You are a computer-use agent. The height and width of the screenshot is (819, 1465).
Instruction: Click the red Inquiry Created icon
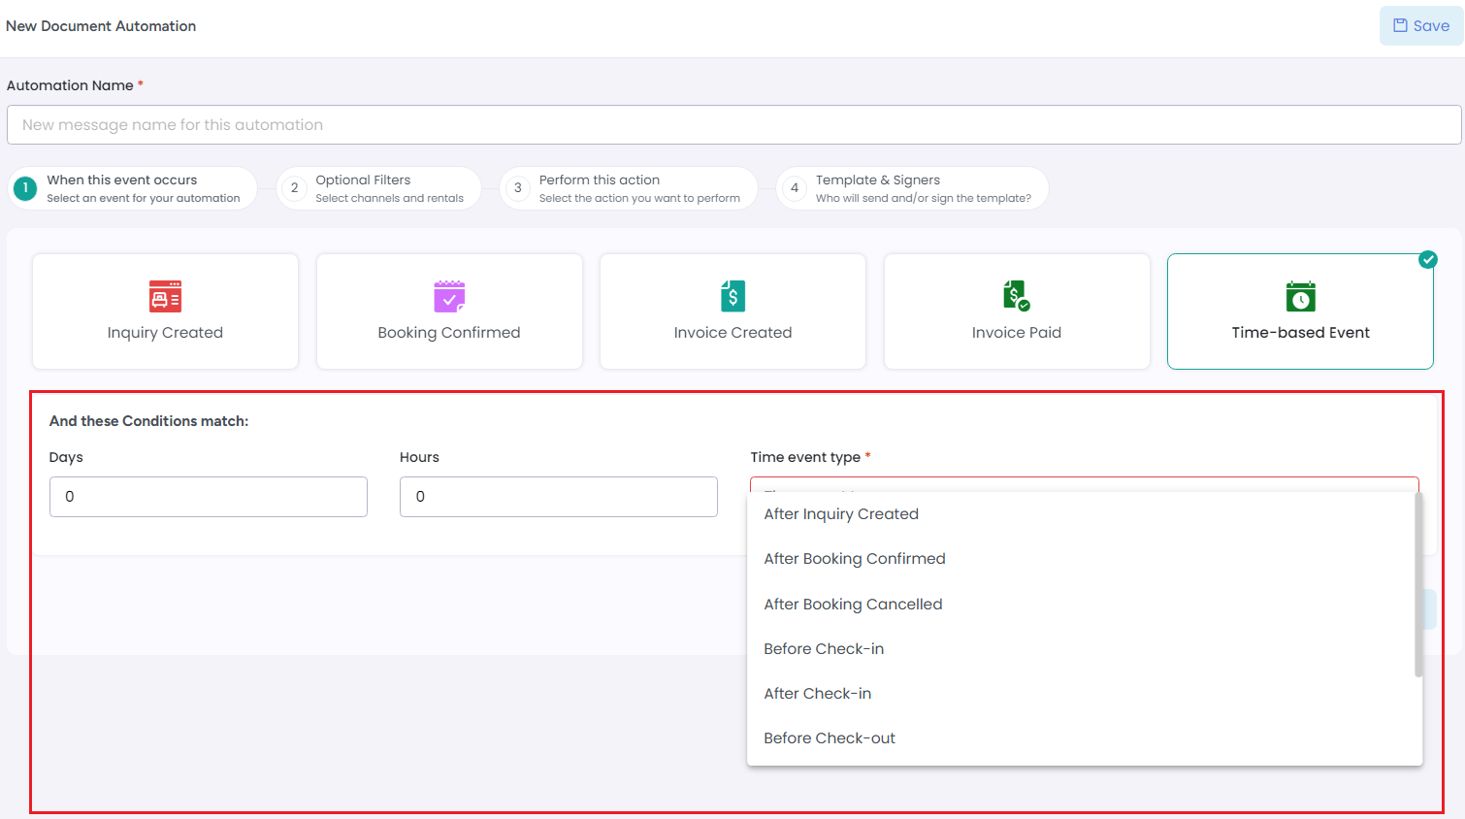point(165,296)
